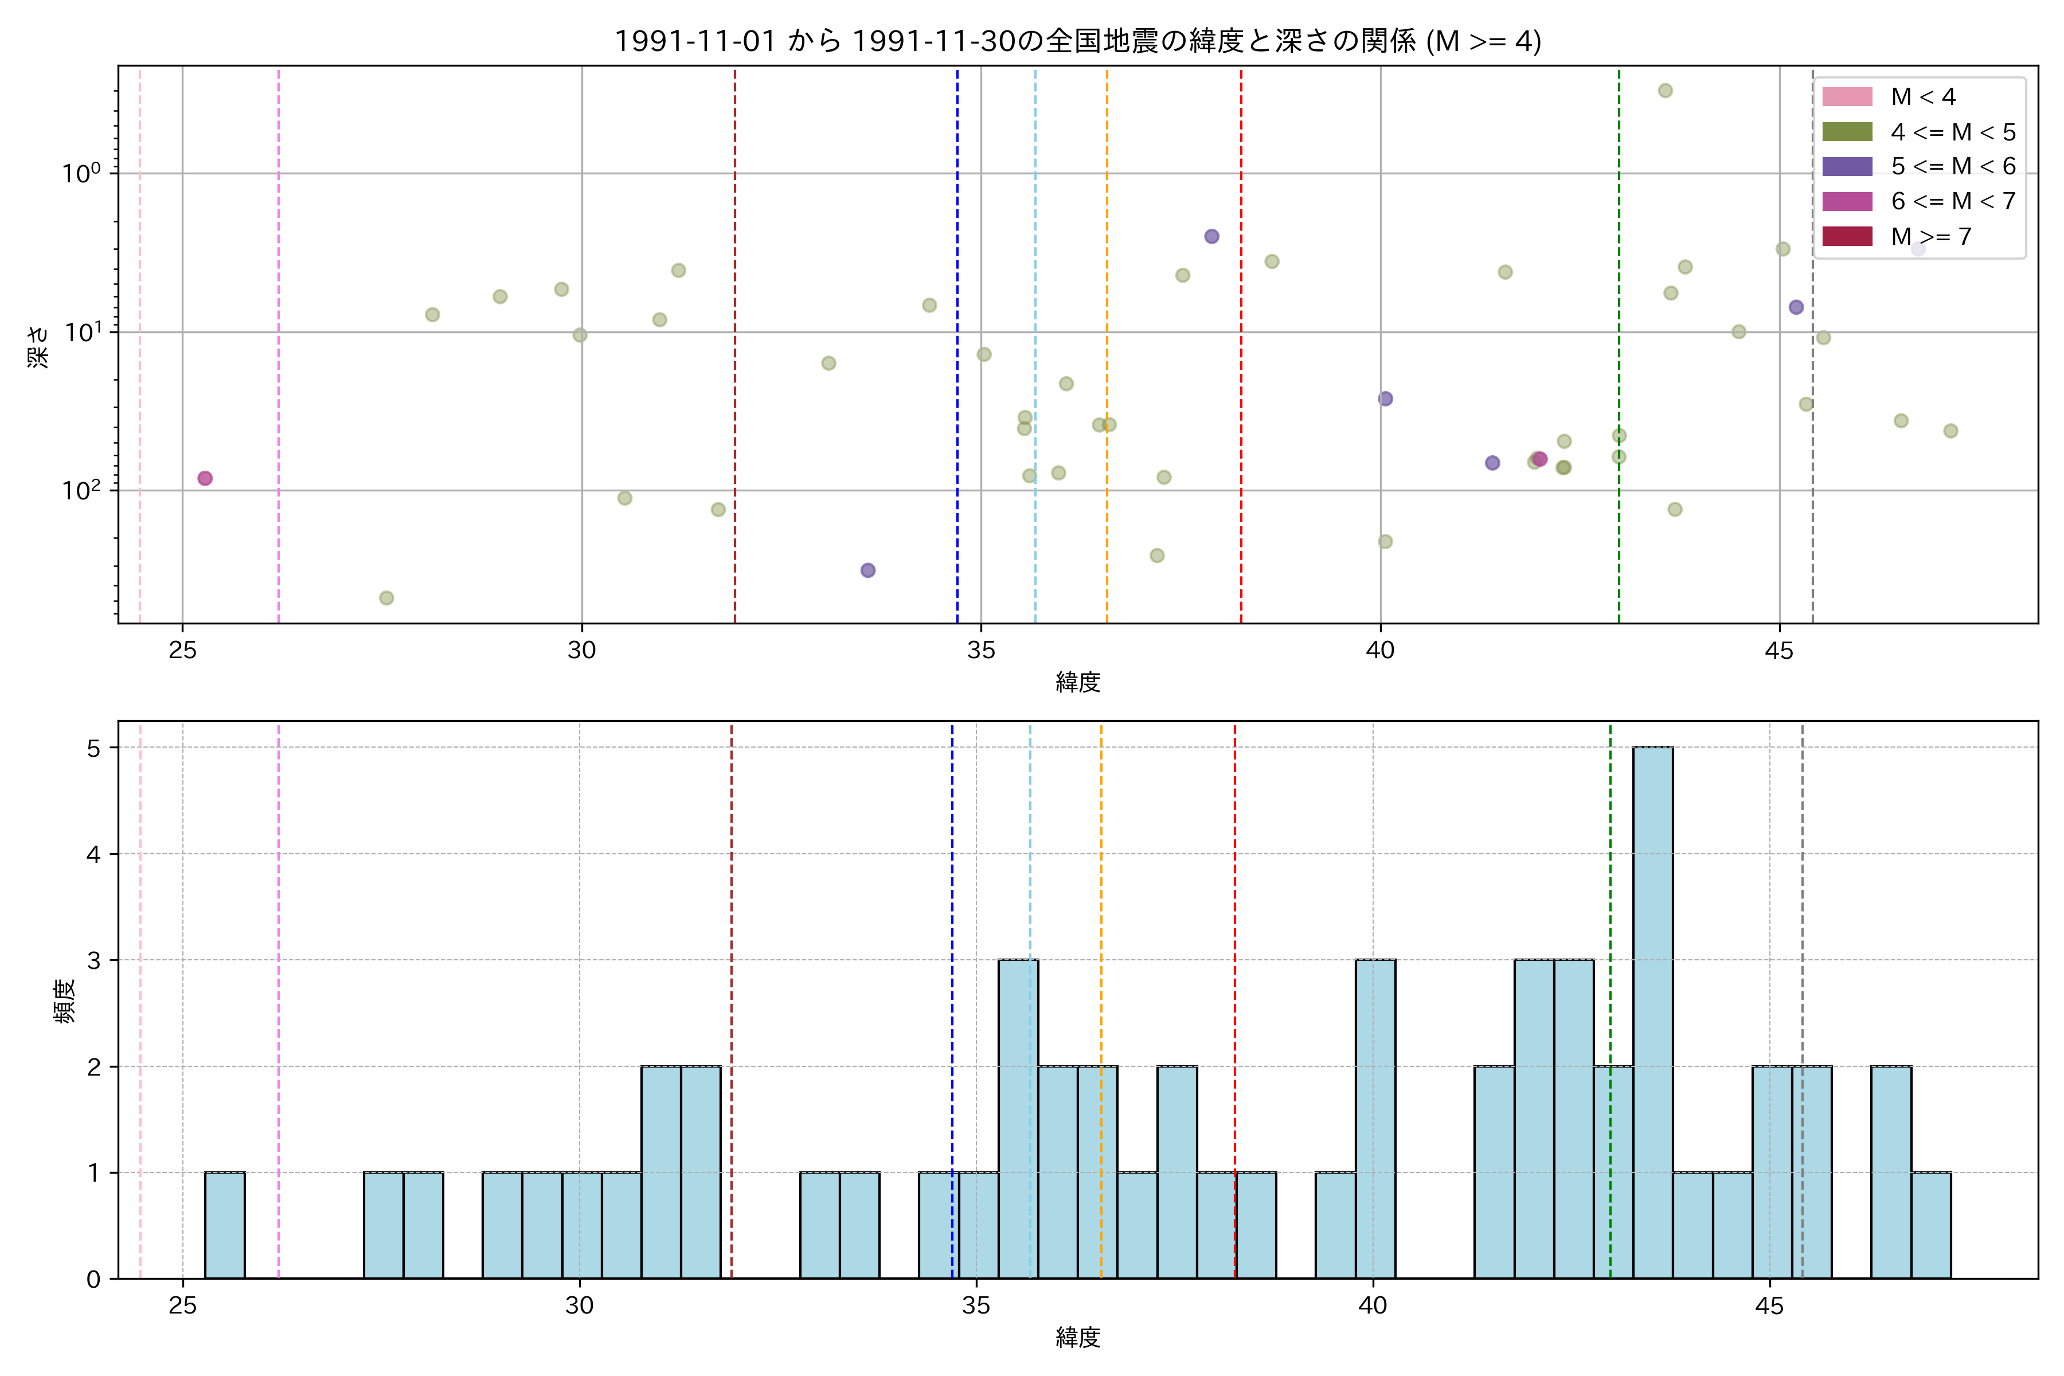This screenshot has height=1376, width=2064.
Task: Click the magenta 6 <= M < 7 swatch
Action: click(x=1846, y=202)
